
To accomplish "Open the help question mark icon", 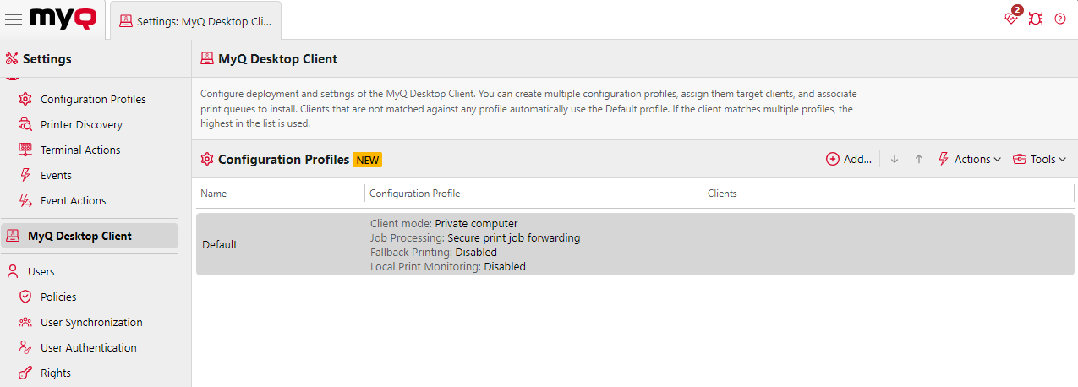I will (x=1060, y=19).
